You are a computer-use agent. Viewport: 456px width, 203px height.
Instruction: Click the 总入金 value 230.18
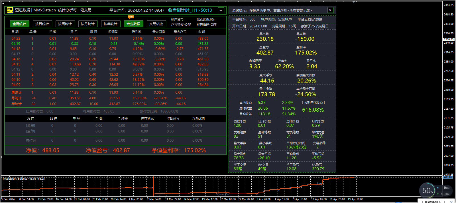[x=265, y=39]
